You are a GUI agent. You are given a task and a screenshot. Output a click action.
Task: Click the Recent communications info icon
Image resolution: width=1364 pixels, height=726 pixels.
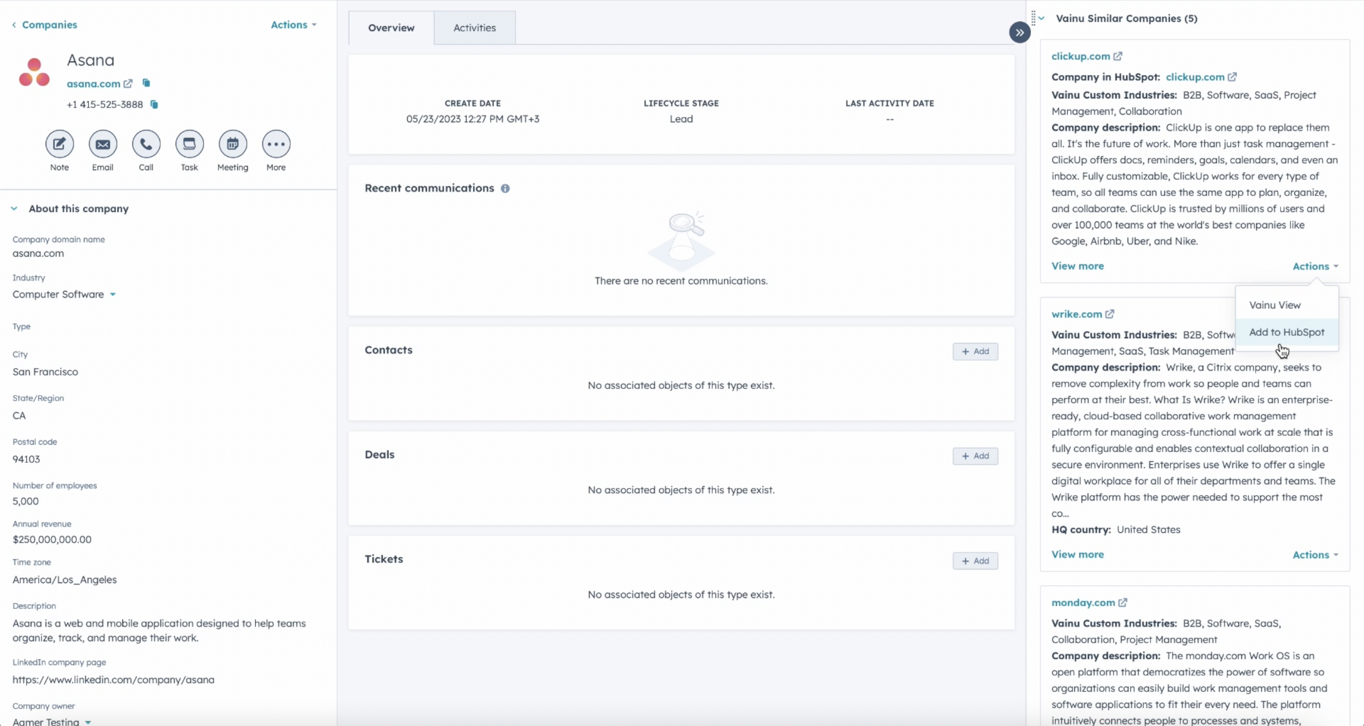[505, 188]
